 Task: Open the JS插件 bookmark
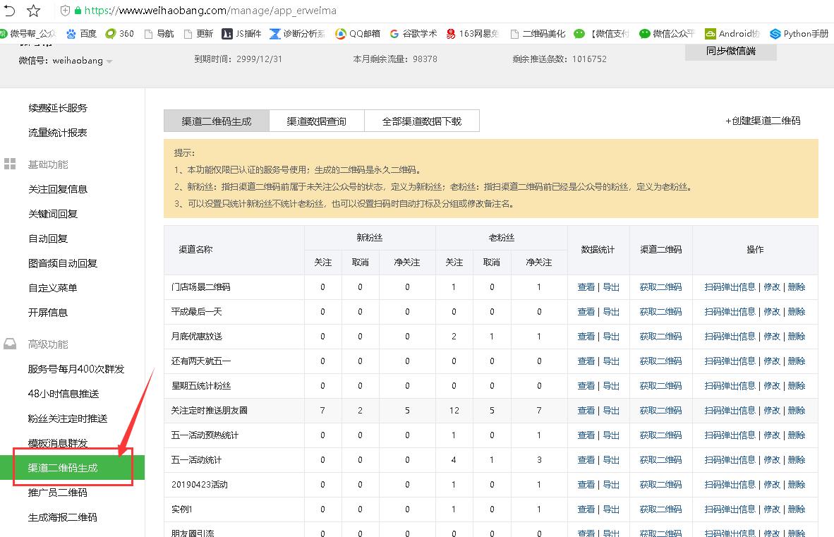pos(241,33)
